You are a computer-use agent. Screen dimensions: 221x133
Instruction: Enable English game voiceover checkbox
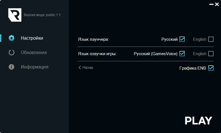coord(211,54)
